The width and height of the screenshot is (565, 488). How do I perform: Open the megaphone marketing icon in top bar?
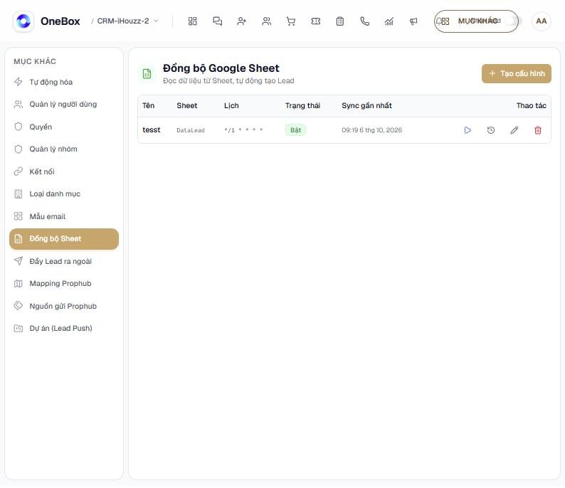pos(413,21)
